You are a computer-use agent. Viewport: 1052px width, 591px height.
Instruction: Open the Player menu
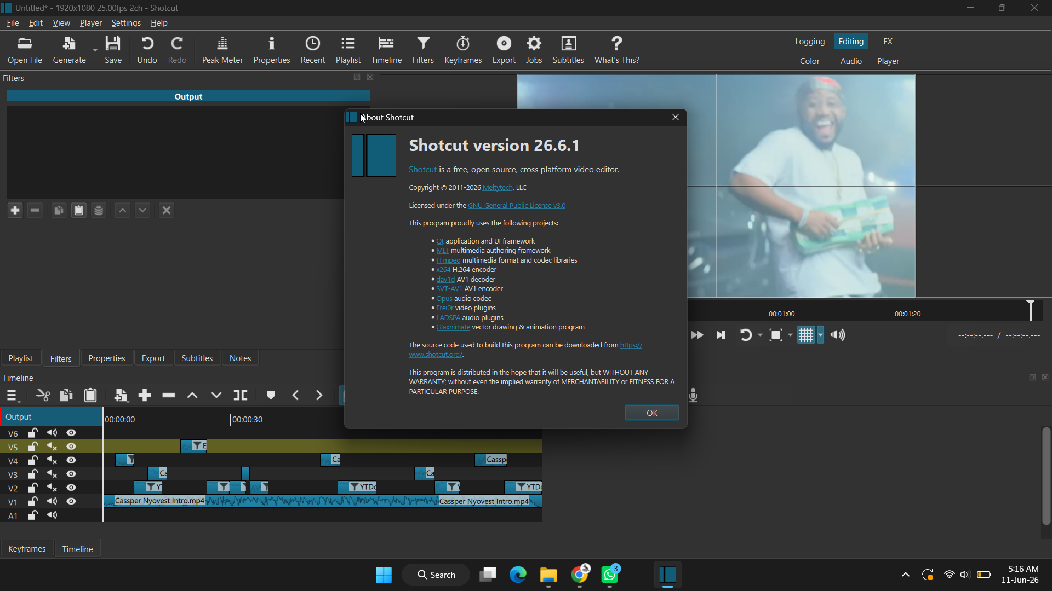tap(91, 23)
